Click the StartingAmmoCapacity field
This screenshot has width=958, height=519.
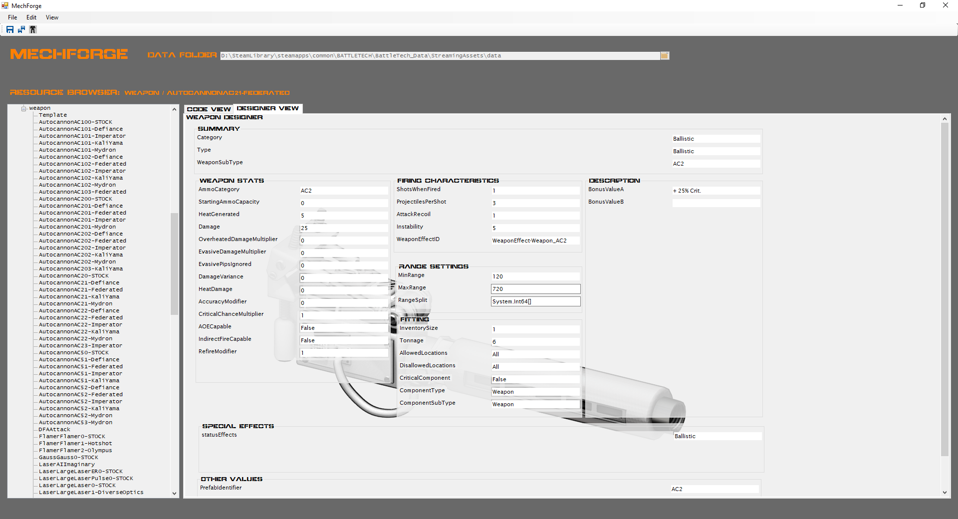[344, 203]
